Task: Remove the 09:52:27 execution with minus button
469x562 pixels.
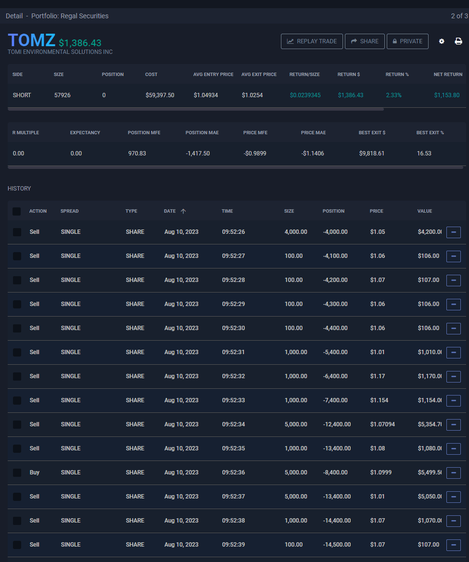Action: tap(453, 256)
